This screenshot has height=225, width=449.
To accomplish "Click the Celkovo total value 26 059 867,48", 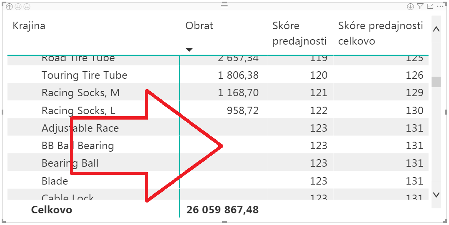I will [x=222, y=210].
